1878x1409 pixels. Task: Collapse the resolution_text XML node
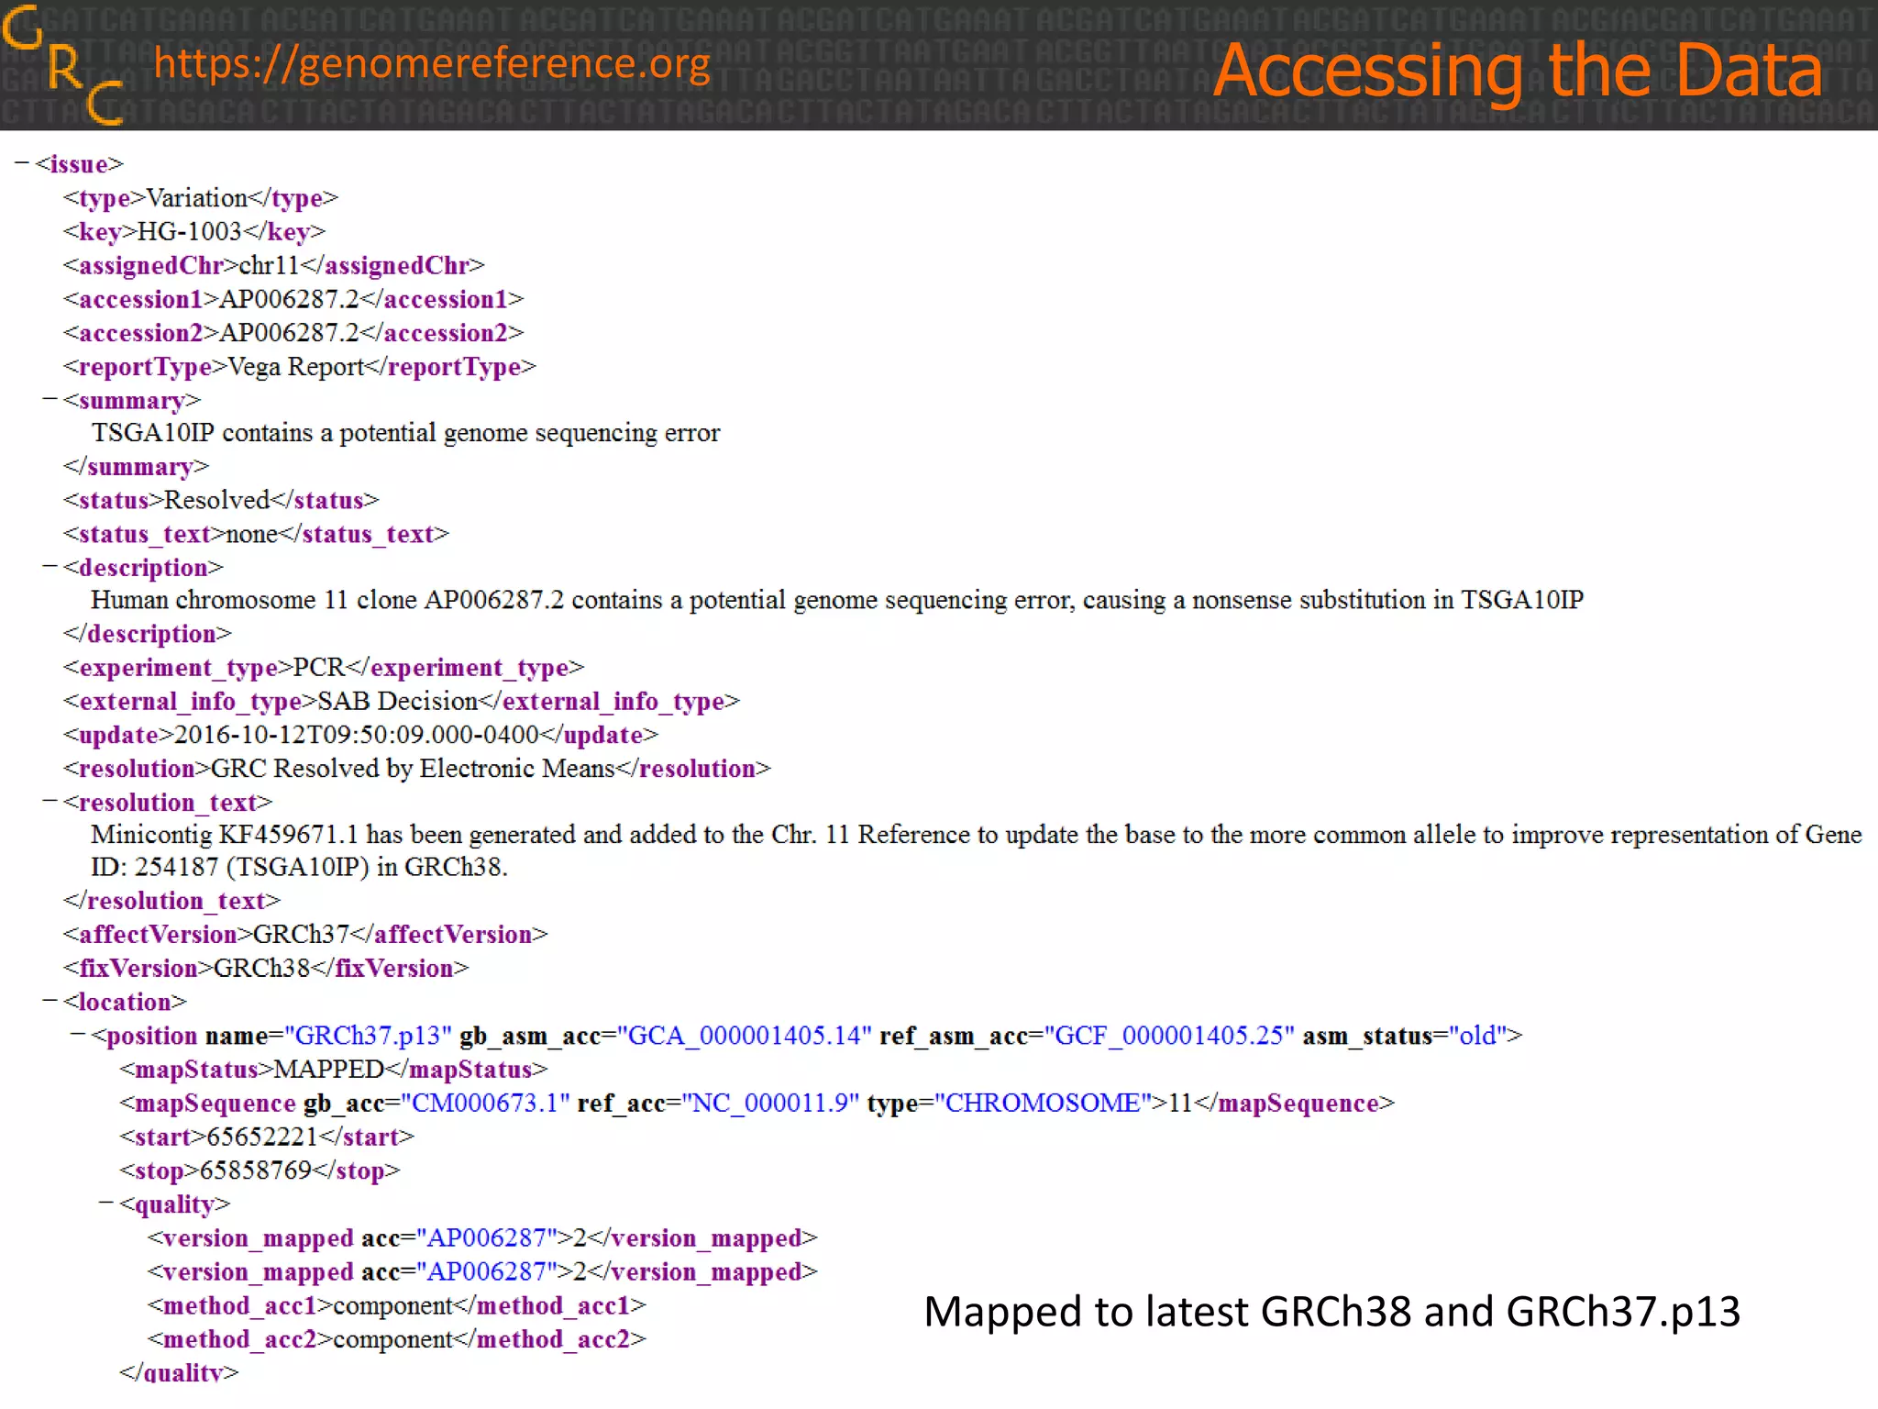point(50,802)
